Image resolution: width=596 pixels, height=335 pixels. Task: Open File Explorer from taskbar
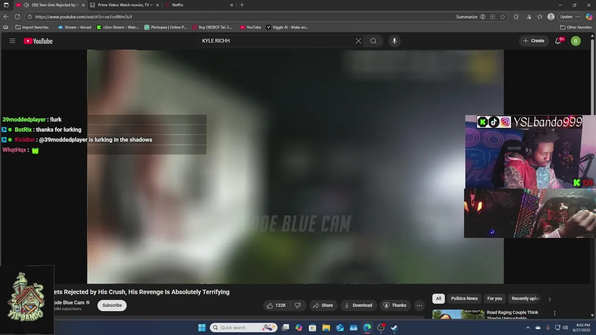pyautogui.click(x=326, y=328)
